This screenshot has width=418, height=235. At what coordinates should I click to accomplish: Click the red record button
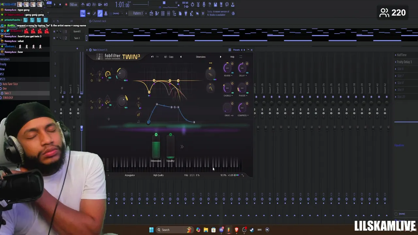pyautogui.click(x=66, y=5)
